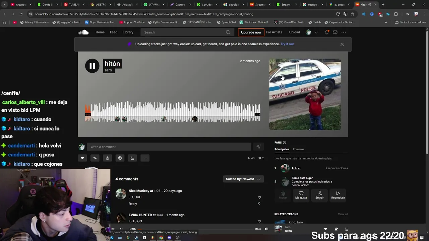Click the search magnifier icon
429x241 pixels.
coord(228,32)
